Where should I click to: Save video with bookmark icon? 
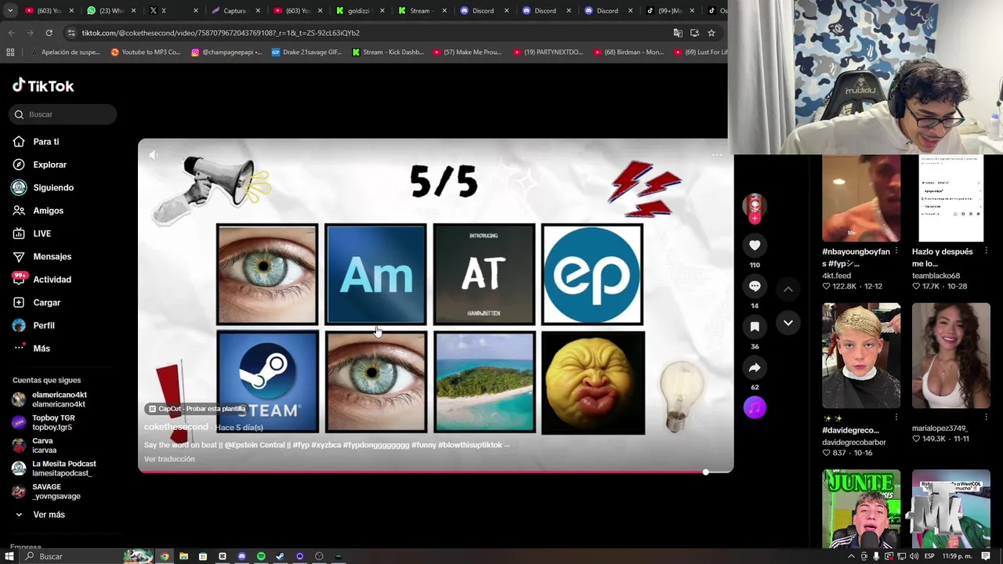tap(755, 327)
